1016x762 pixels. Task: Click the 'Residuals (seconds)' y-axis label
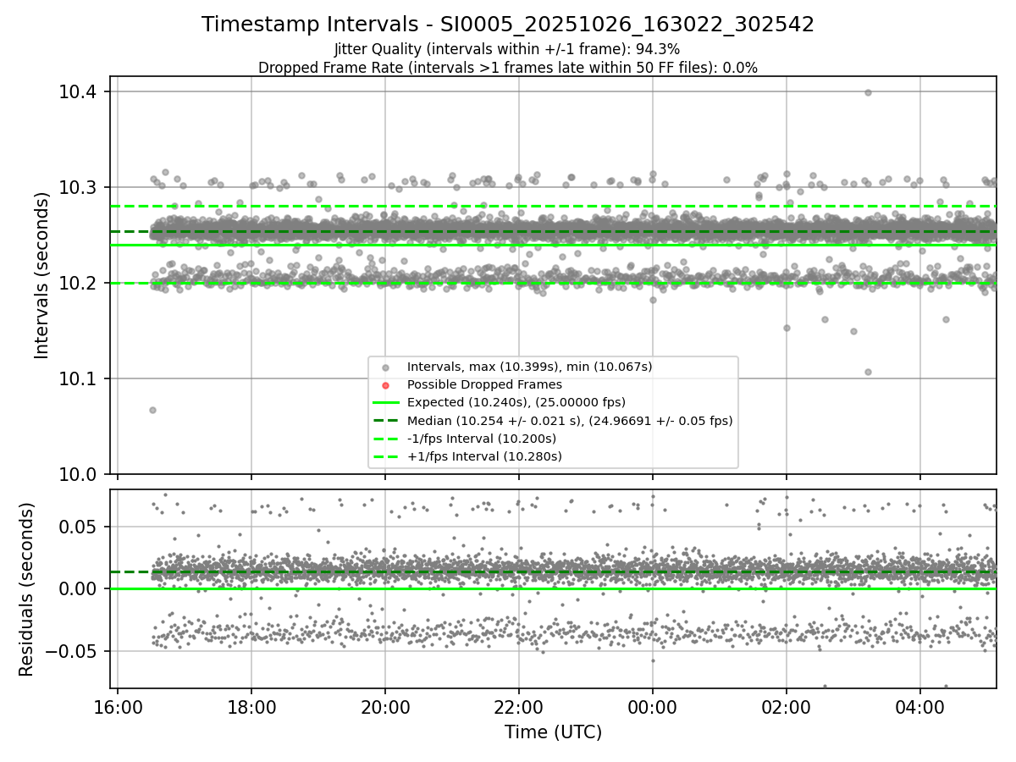(26, 589)
